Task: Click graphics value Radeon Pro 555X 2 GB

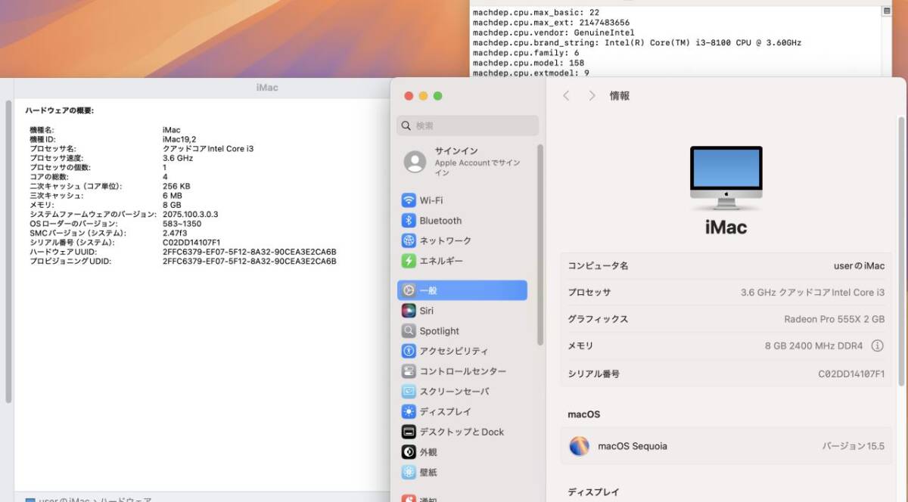Action: coord(835,319)
